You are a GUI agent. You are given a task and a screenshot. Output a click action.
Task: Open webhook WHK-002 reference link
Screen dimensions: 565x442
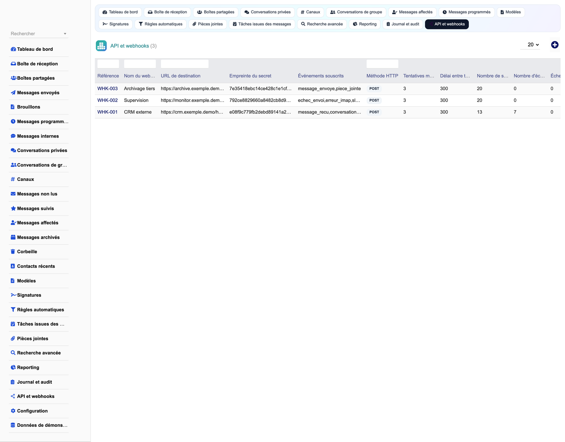(x=108, y=100)
